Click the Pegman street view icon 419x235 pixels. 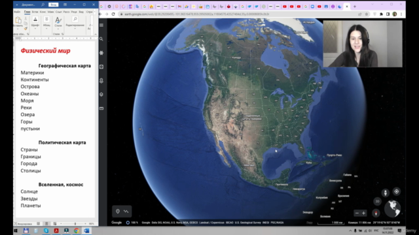click(x=386, y=193)
